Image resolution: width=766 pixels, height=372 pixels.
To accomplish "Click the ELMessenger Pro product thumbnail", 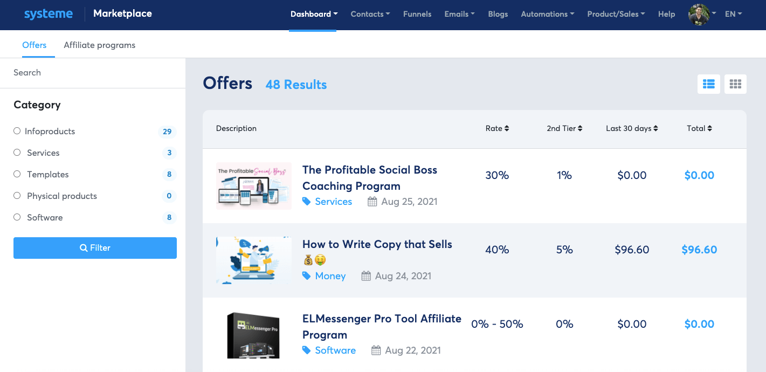I will coord(253,335).
